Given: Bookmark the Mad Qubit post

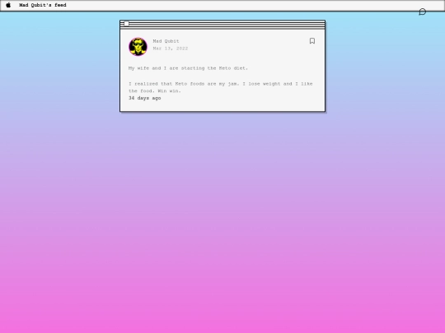Looking at the screenshot, I should [312, 41].
